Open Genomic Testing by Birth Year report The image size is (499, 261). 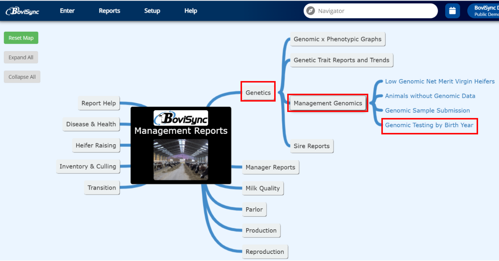click(429, 125)
